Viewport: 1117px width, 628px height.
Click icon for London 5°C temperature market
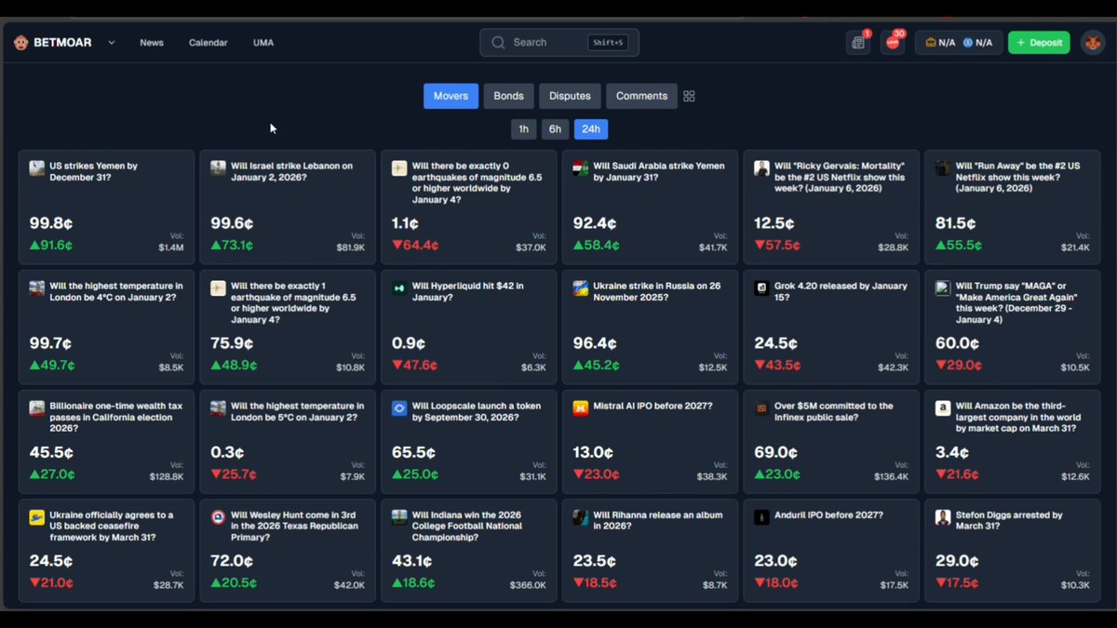218,408
